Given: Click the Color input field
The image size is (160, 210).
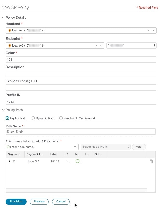Looking at the screenshot, I should 81,60.
